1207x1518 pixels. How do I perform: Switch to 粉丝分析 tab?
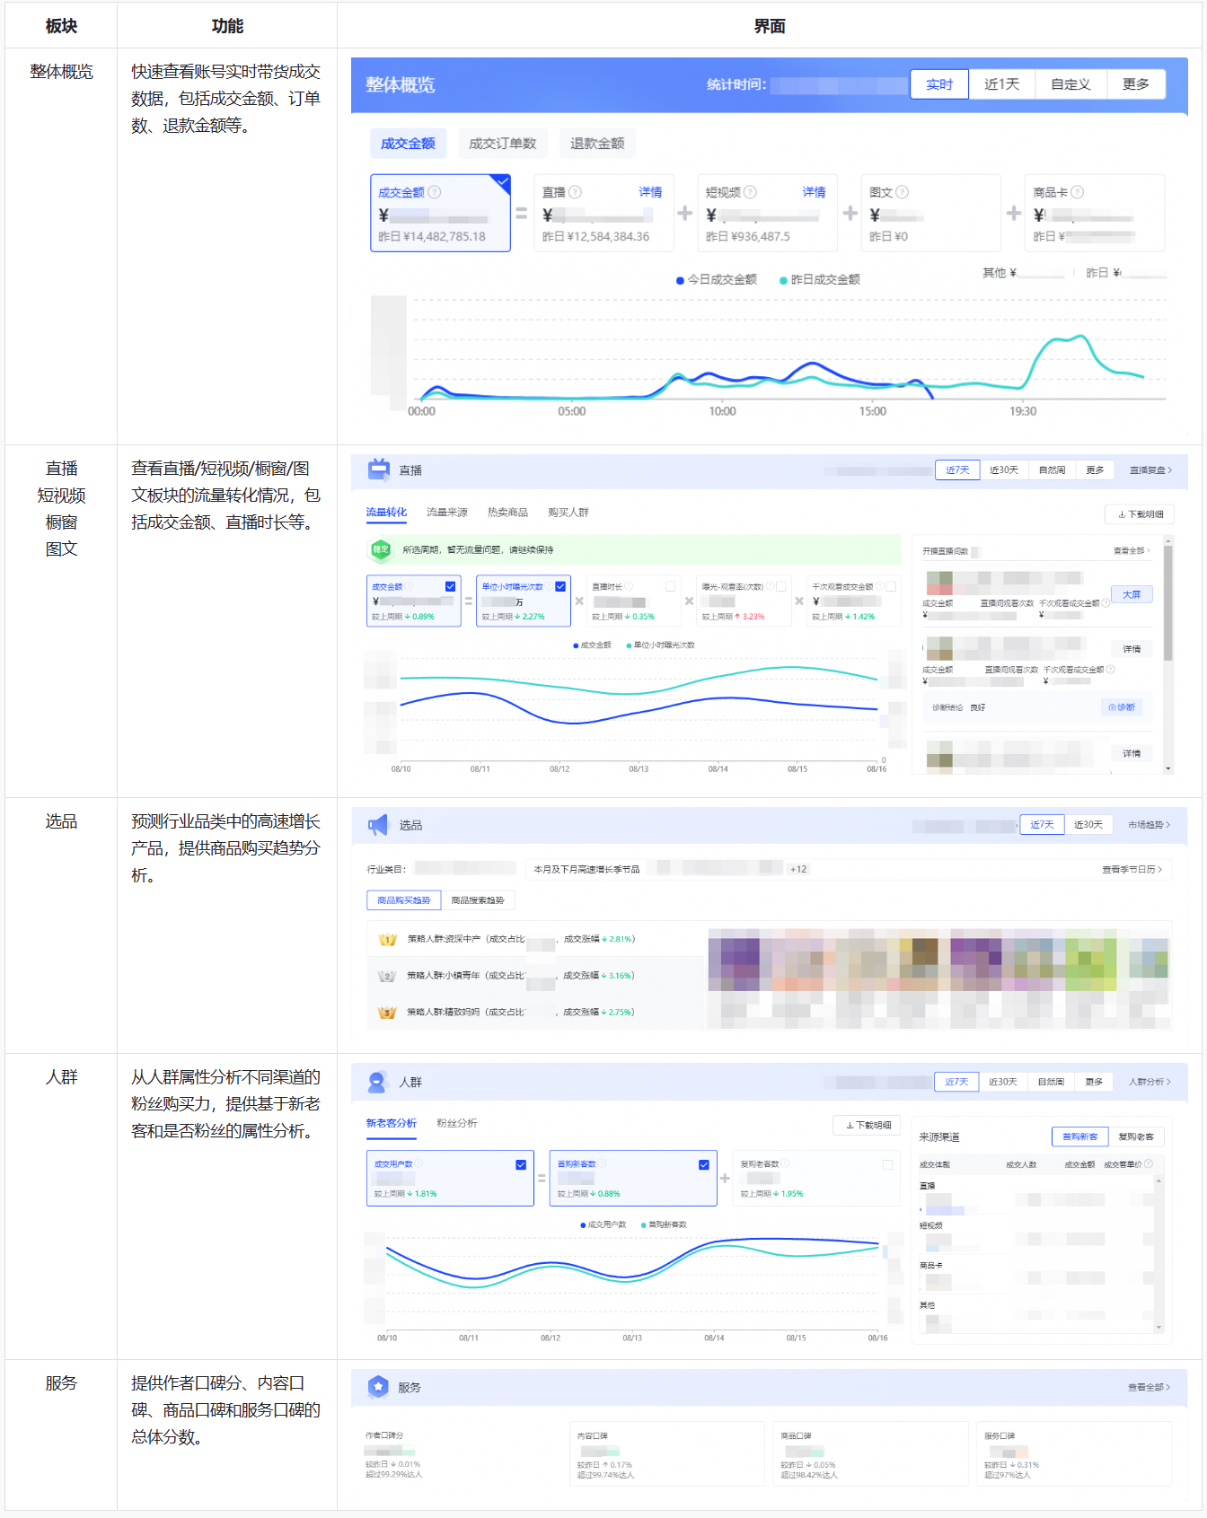[457, 1123]
